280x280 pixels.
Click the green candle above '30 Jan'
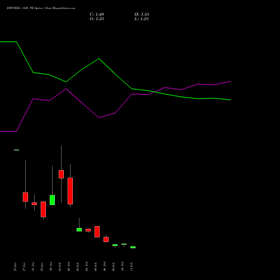[52, 200]
